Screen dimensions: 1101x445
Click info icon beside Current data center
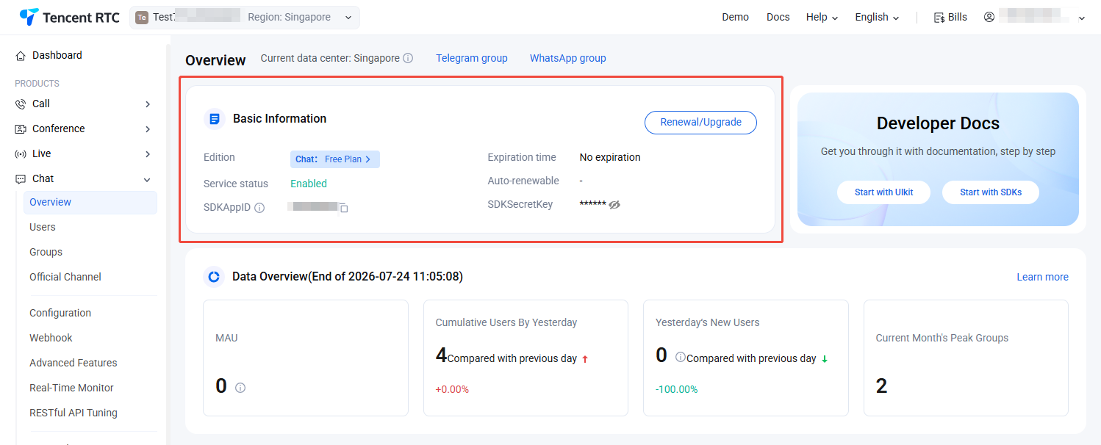tap(408, 58)
